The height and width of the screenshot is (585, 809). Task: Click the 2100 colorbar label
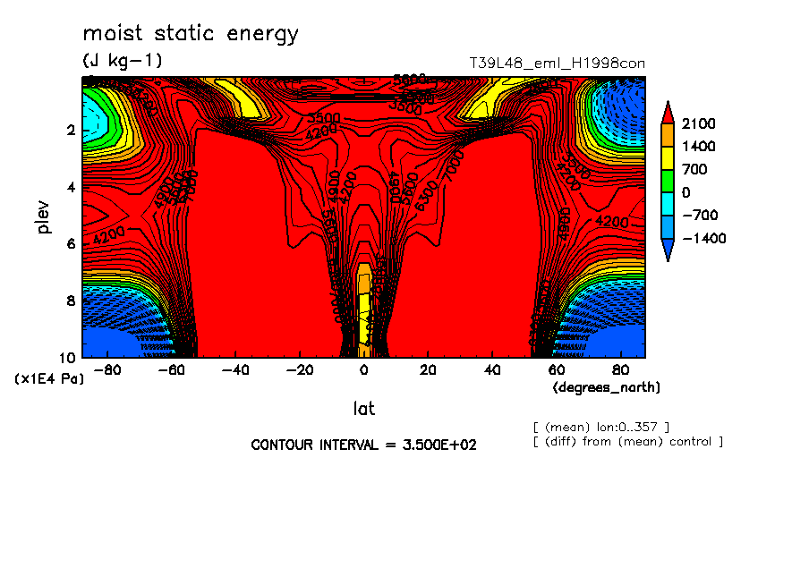[698, 123]
